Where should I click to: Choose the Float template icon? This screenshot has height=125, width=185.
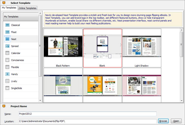click(7, 32)
